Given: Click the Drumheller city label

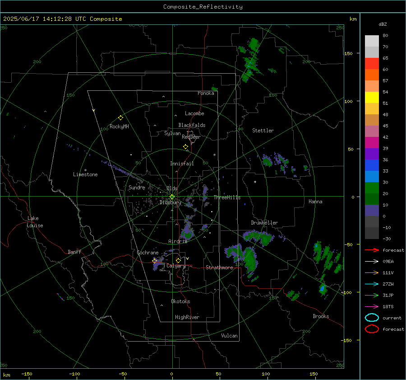Looking at the screenshot, I should tap(264, 223).
